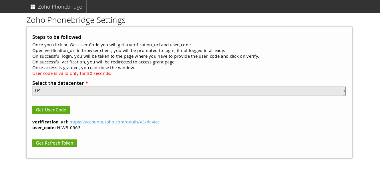Click the line starting 'On successful login'
Screen dimensions: 380x192
(146, 56)
